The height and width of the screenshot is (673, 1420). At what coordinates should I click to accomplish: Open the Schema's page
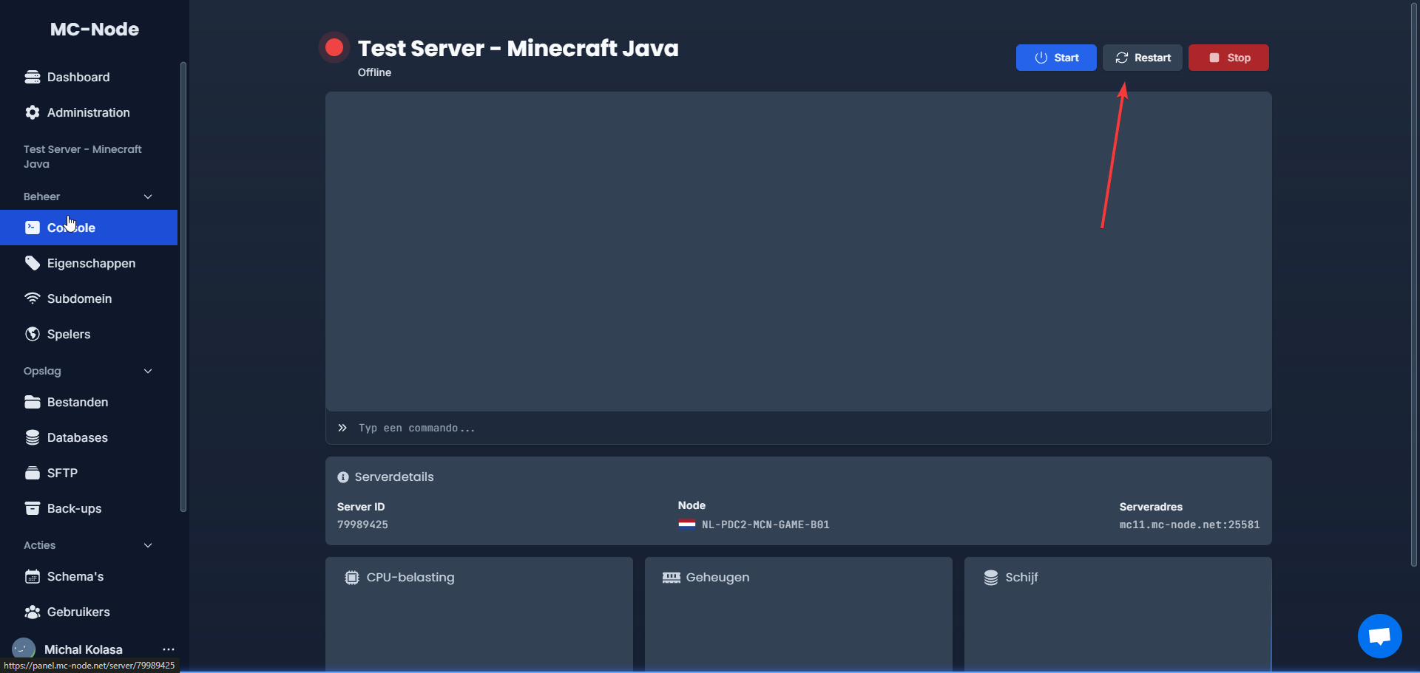pyautogui.click(x=89, y=576)
